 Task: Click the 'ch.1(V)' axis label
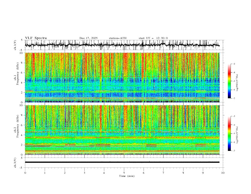pyautogui.click(x=15, y=45)
